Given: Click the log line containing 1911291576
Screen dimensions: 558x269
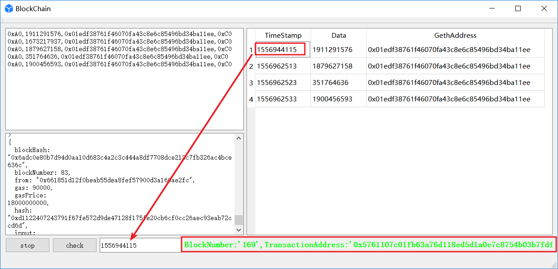Looking at the screenshot, I should (x=120, y=34).
